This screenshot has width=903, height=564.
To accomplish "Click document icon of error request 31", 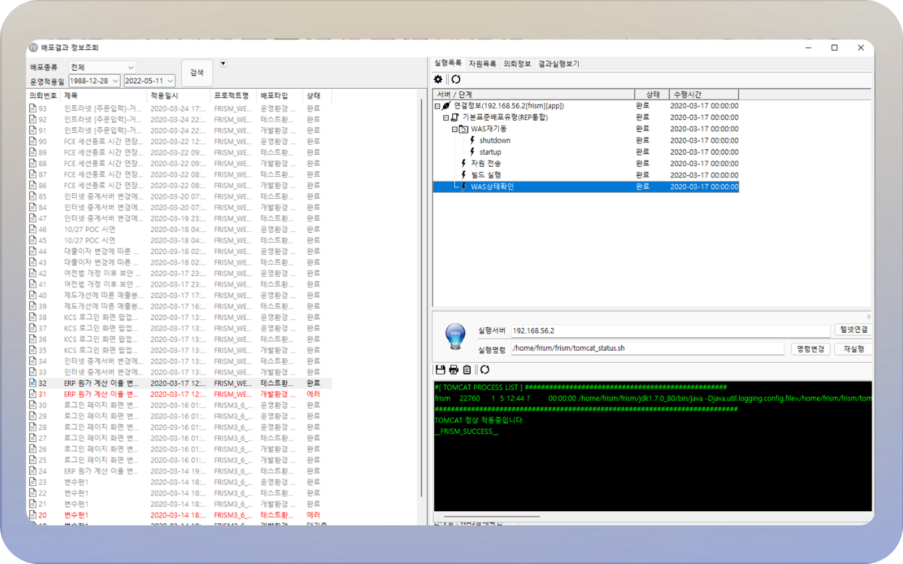I will (32, 394).
